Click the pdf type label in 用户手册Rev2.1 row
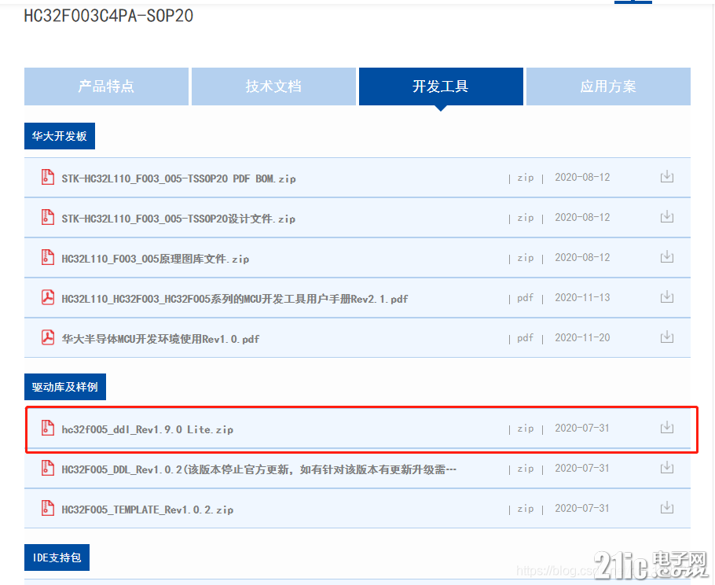Screen dimensions: 715x585 526,298
